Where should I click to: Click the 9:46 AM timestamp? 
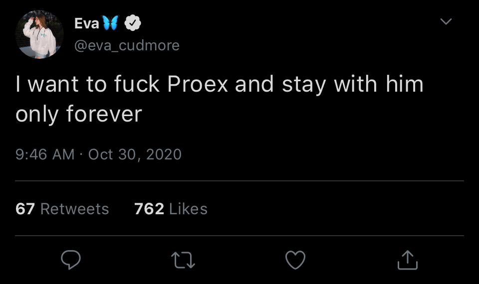point(45,154)
